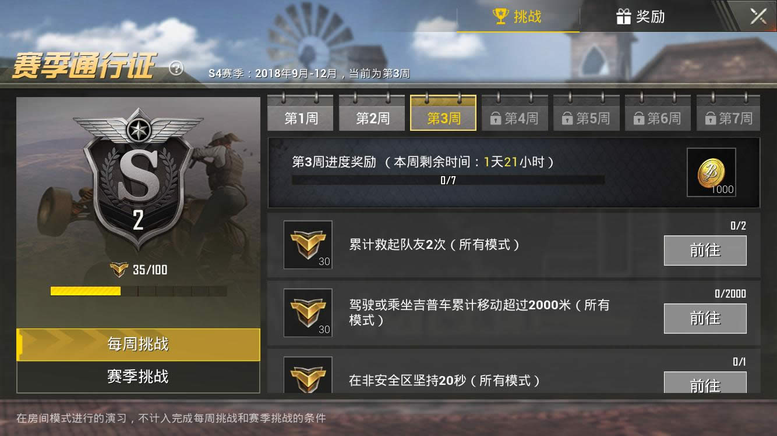Close the season pass screen
The width and height of the screenshot is (777, 436).
tap(758, 16)
